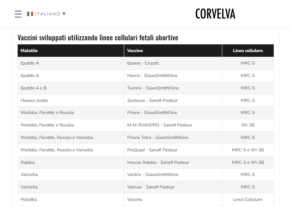Click the Malattia column header
Image resolution: width=291 pixels, height=206 pixels.
(x=71, y=51)
